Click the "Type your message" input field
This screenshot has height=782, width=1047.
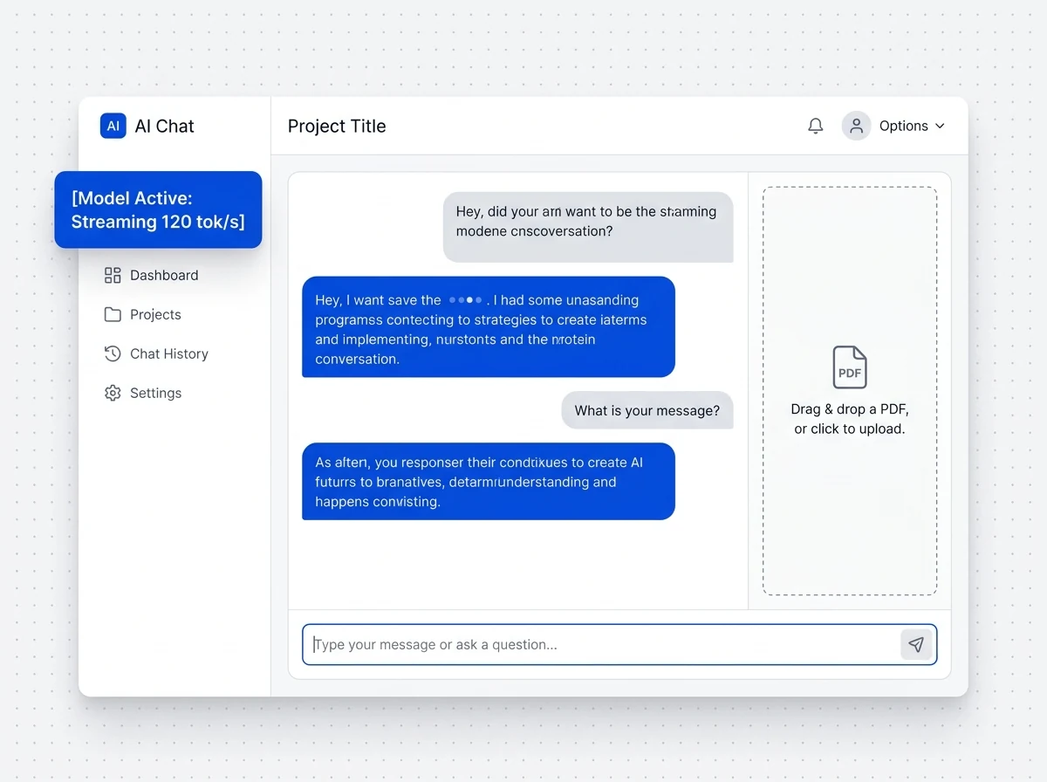pos(619,644)
